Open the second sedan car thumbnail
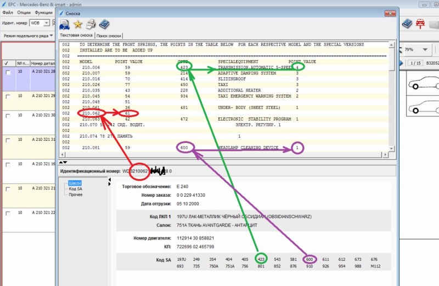Image resolution: width=439 pixels, height=286 pixels. (x=423, y=106)
